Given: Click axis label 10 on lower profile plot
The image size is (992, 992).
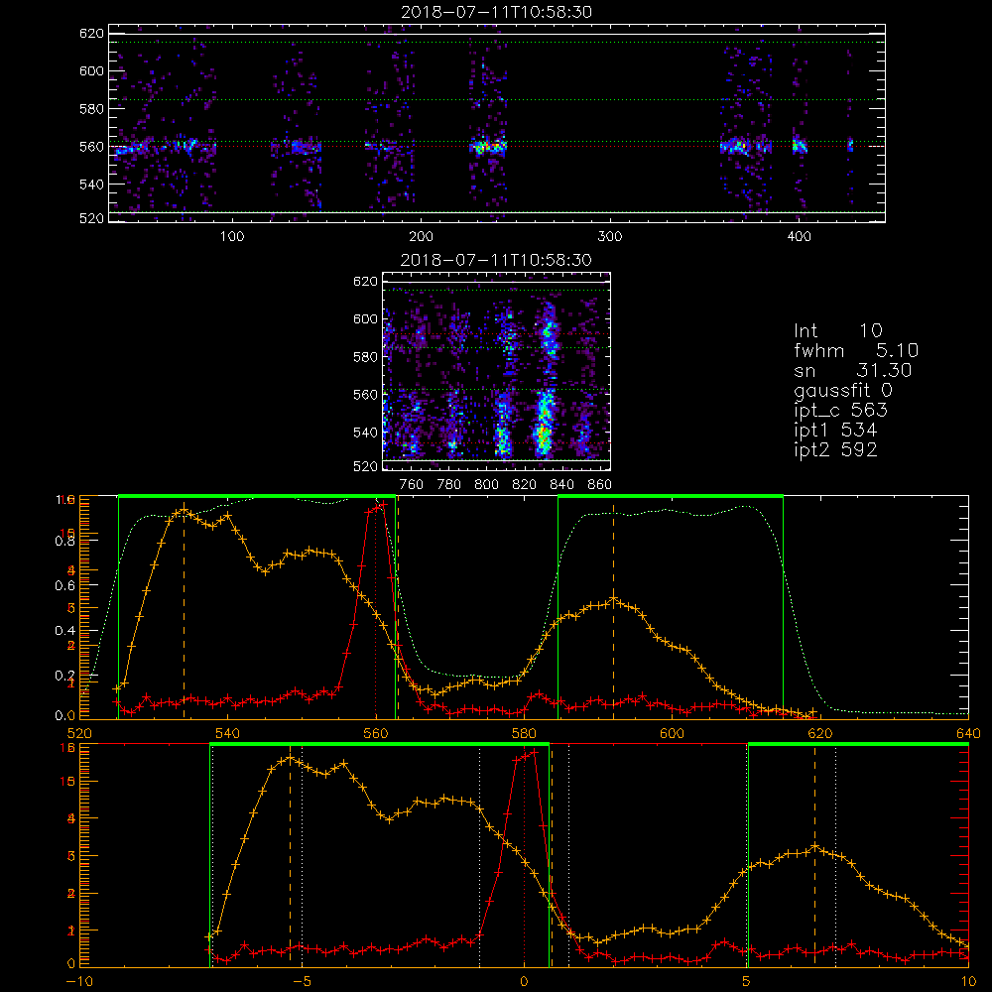Looking at the screenshot, I should coord(968,982).
